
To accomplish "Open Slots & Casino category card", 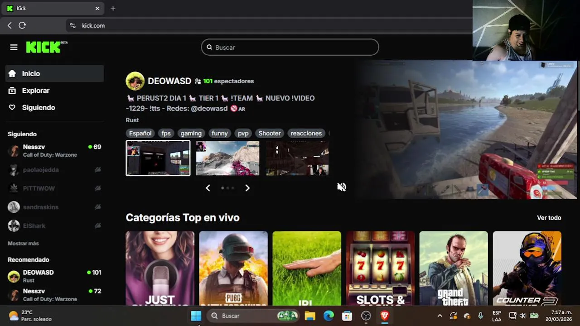I will [x=380, y=268].
